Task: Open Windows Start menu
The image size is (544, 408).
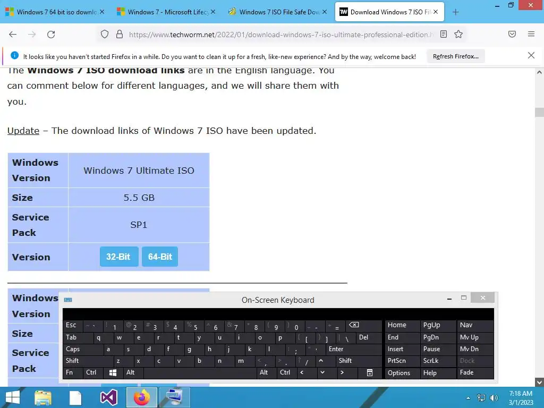Action: coord(13,397)
